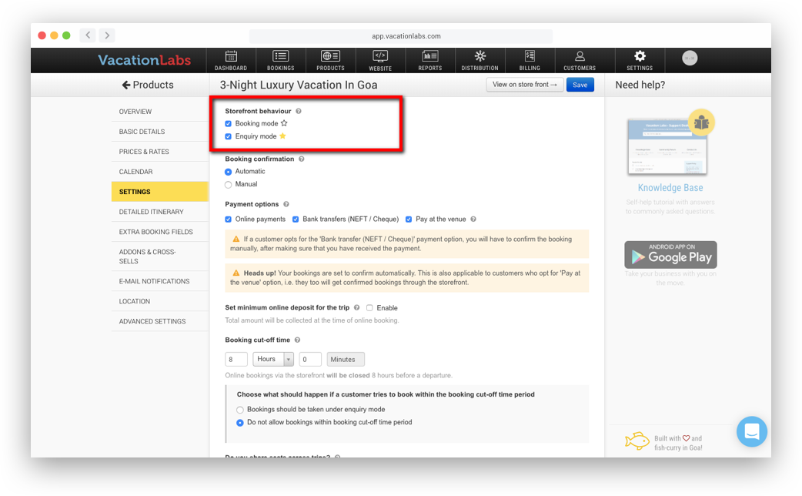Switch to Prices & Rates section

[x=144, y=152]
